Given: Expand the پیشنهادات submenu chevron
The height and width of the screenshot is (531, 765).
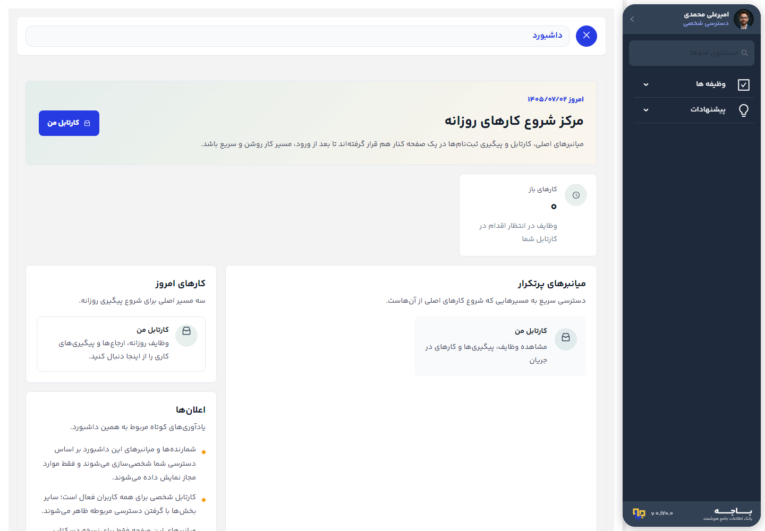Looking at the screenshot, I should (x=646, y=110).
